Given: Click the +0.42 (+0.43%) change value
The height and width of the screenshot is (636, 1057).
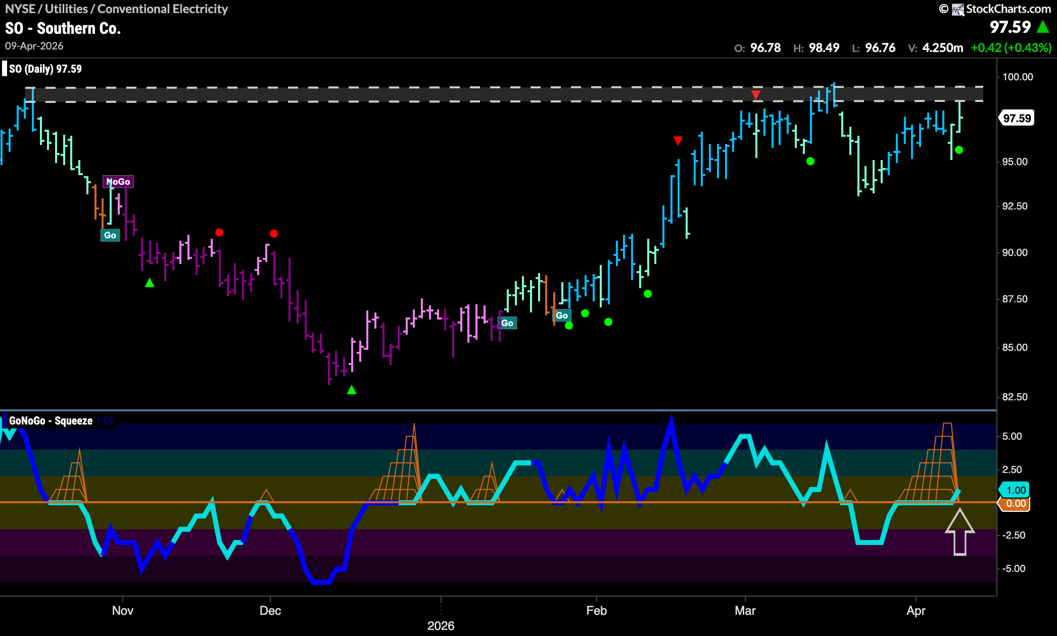Looking at the screenshot, I should pyautogui.click(x=1011, y=48).
